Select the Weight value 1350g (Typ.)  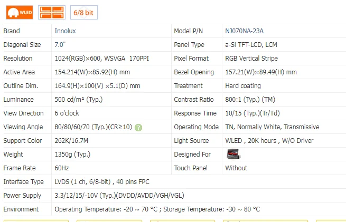point(72,155)
